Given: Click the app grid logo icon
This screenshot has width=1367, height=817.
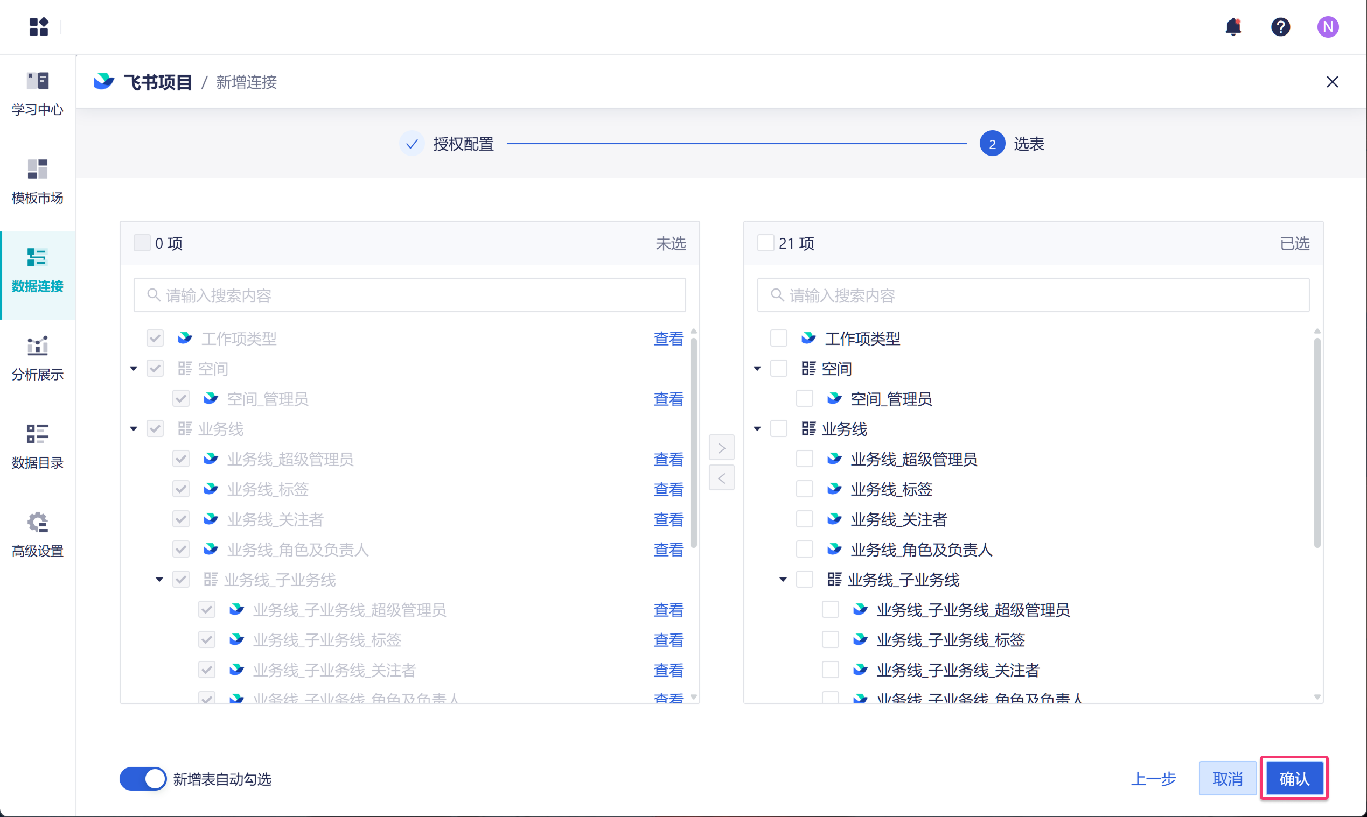Looking at the screenshot, I should pyautogui.click(x=39, y=26).
